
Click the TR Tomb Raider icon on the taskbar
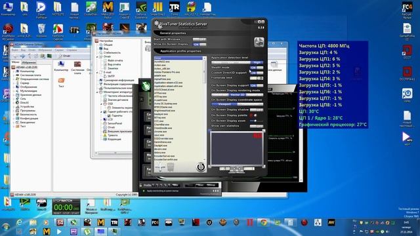click(x=114, y=222)
